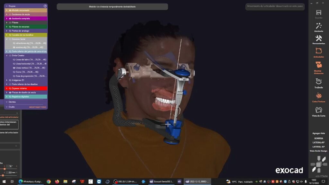The height and width of the screenshot is (185, 329).
Task: Open Windows Start menu
Action: 4,181
